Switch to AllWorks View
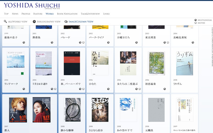 18,22
